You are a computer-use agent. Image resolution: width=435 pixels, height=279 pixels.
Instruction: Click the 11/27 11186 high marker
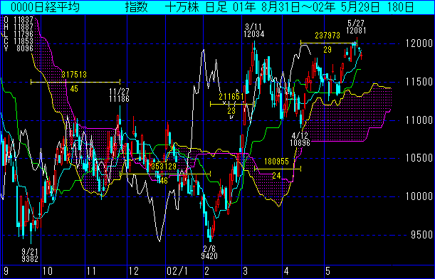(x=119, y=95)
